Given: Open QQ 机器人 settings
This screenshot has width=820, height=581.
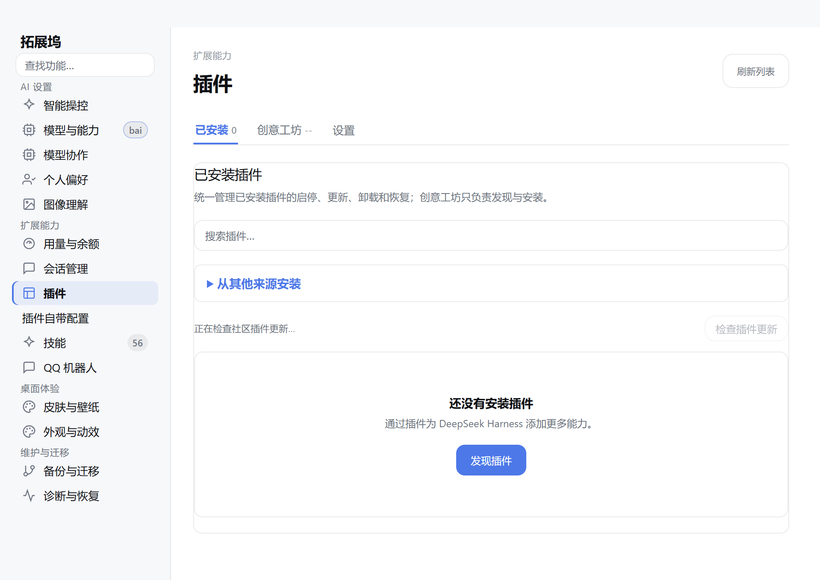Looking at the screenshot, I should coord(86,367).
